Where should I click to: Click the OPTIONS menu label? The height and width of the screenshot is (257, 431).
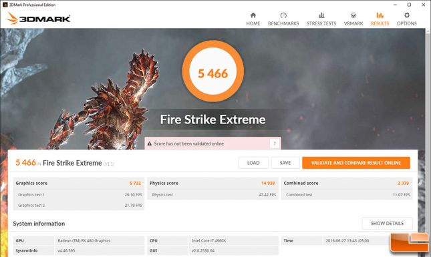pos(407,23)
